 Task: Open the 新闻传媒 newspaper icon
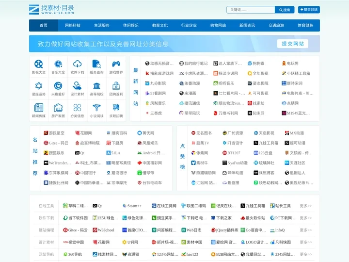(x=38, y=108)
